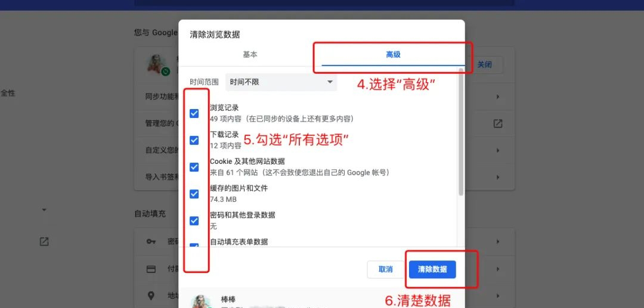Uncheck 缓存的图片和文件 checkbox
Image resolution: width=644 pixels, height=308 pixels.
[x=194, y=194]
